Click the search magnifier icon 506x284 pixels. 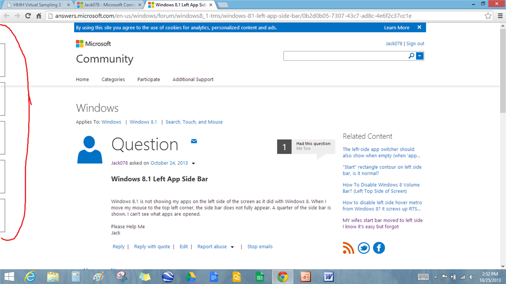pos(412,56)
